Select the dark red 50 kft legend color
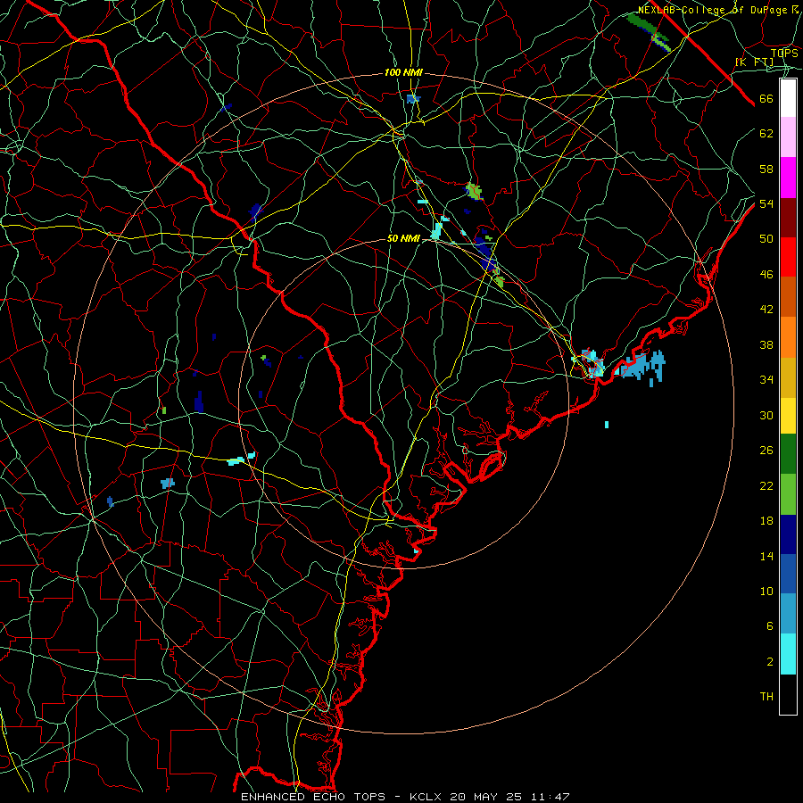Screen dimensions: 803x803 788,218
